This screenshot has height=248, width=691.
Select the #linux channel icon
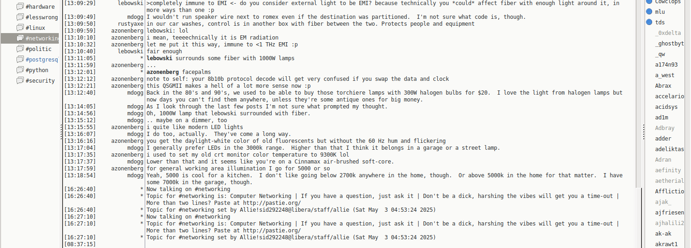[20, 28]
